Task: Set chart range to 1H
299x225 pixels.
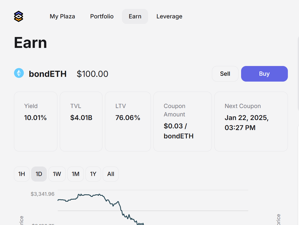Action: (22, 174)
